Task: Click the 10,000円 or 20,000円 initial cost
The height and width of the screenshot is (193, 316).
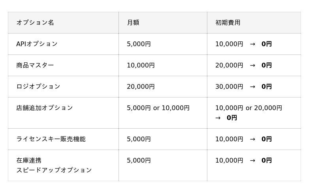Action: click(x=249, y=108)
